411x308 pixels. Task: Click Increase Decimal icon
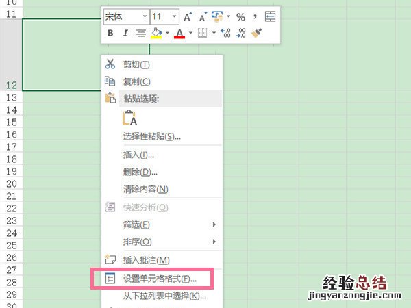[225, 33]
